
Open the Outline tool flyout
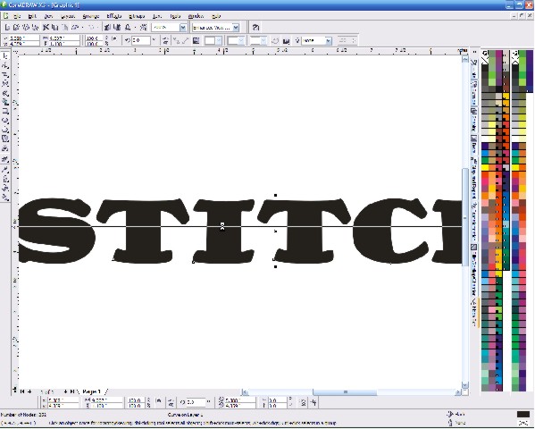(5, 178)
